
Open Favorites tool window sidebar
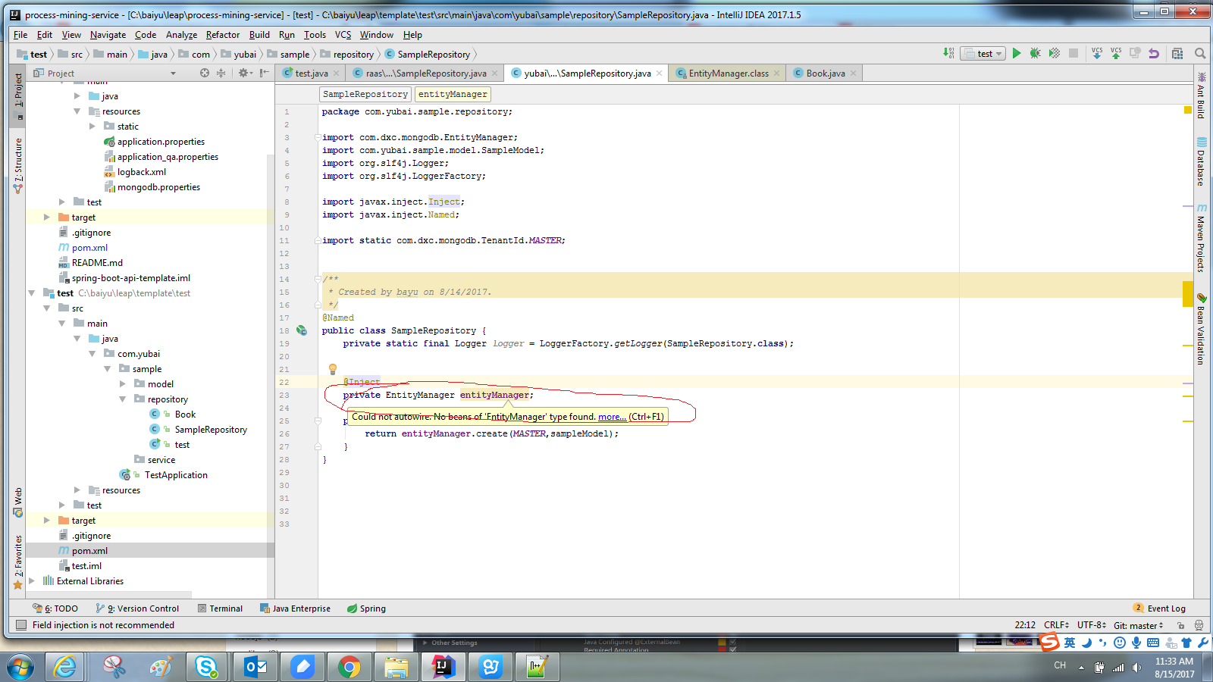18,562
